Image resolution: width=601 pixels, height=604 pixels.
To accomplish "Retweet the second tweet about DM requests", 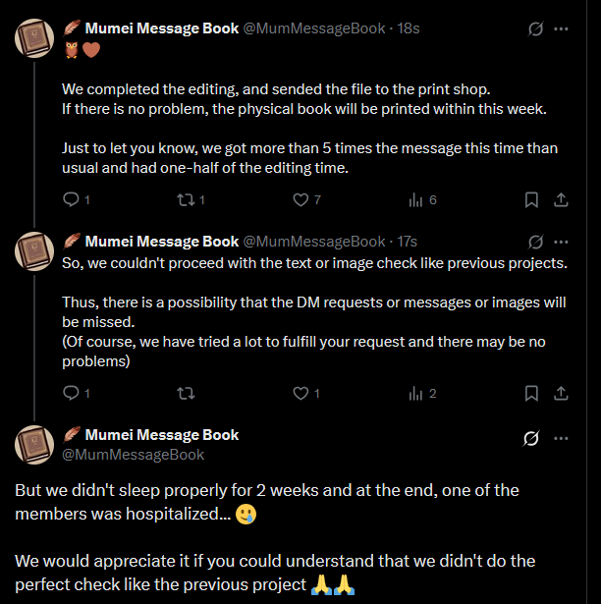I will point(184,393).
